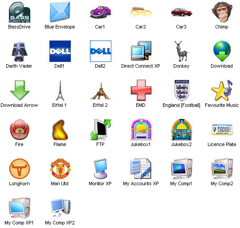Image resolution: width=240 pixels, height=228 pixels.
Task: Select the Chimp face icon
Action: tap(222, 12)
